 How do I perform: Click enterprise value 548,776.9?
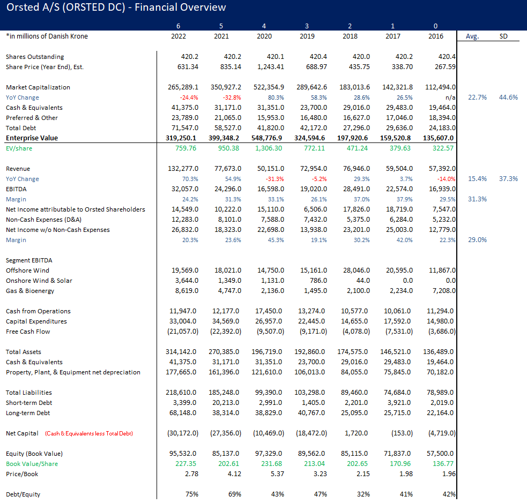267,138
